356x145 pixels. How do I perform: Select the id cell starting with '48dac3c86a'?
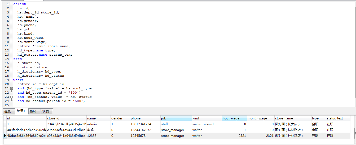[27, 136]
